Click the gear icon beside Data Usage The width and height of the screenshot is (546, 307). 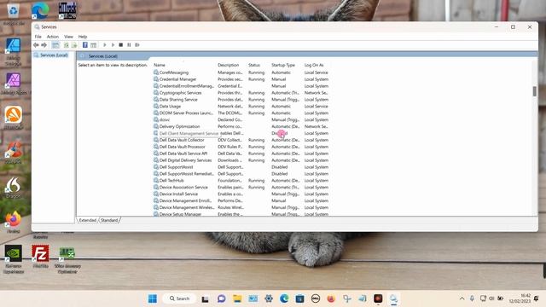tap(156, 106)
